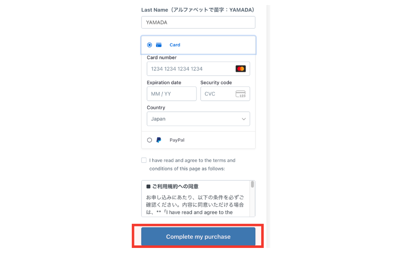Check the agree to terms checkbox
Screen dimensions: 410x253
pyautogui.click(x=144, y=160)
